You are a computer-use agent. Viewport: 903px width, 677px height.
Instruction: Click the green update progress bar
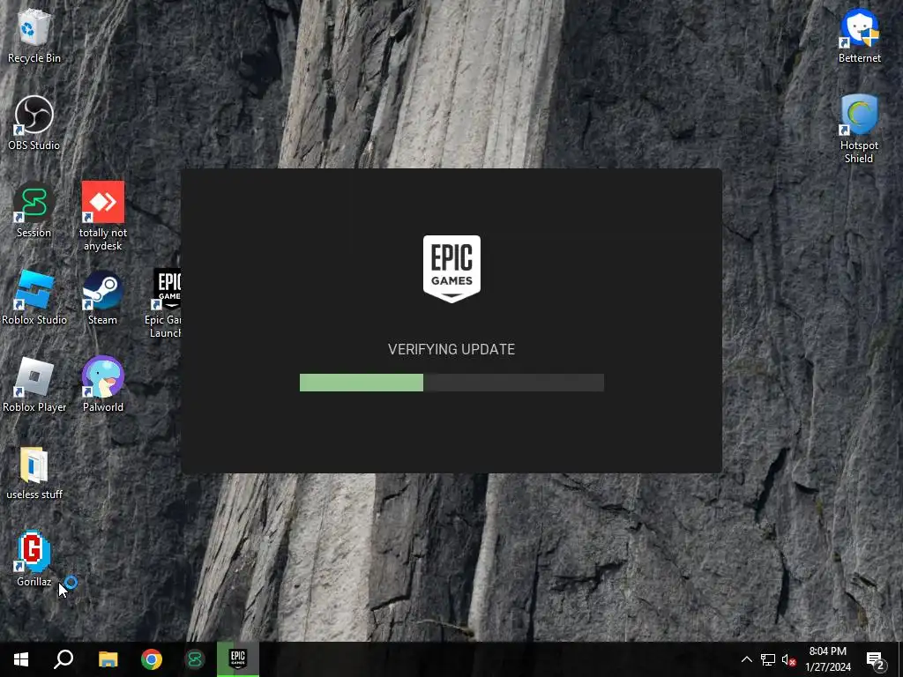[451, 383]
